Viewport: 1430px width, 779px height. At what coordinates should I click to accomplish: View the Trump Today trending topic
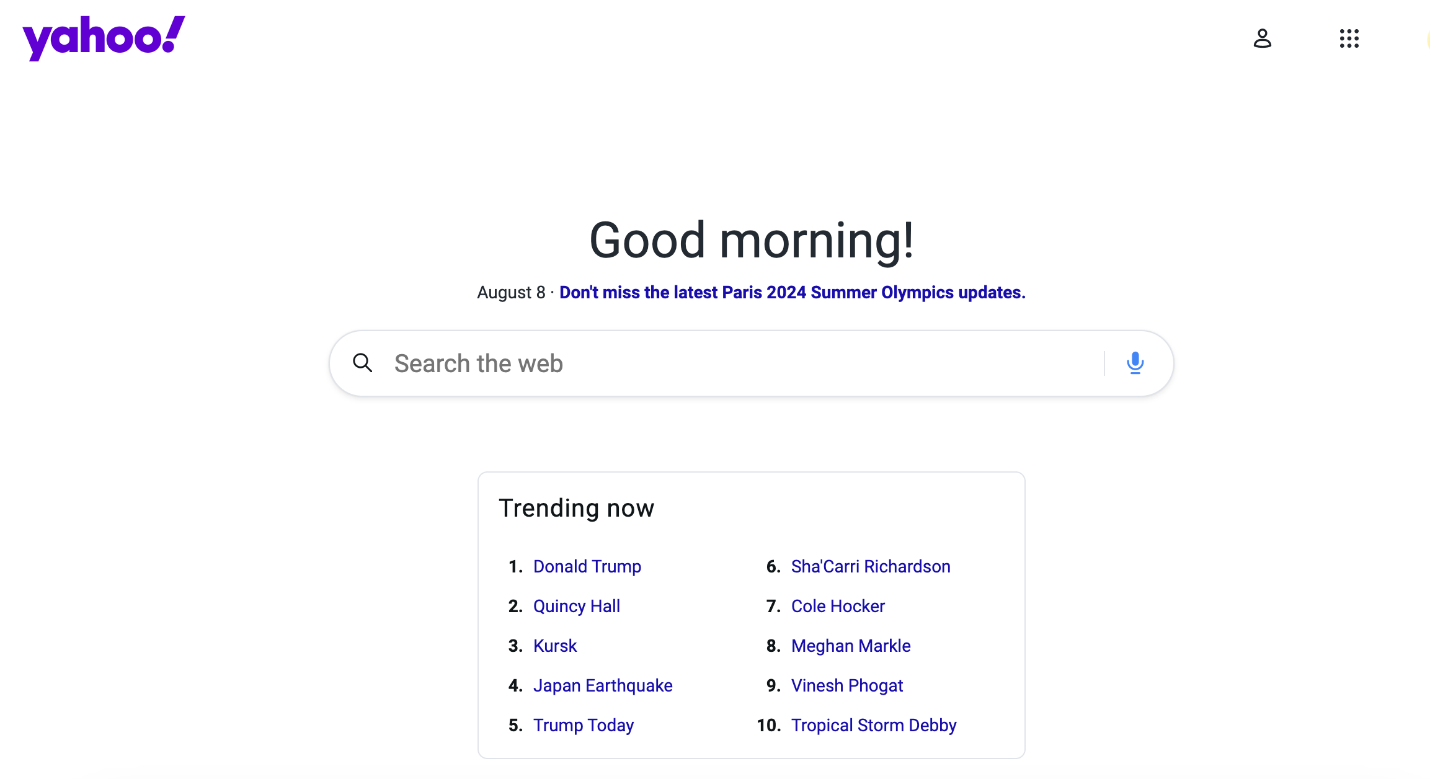(x=583, y=725)
